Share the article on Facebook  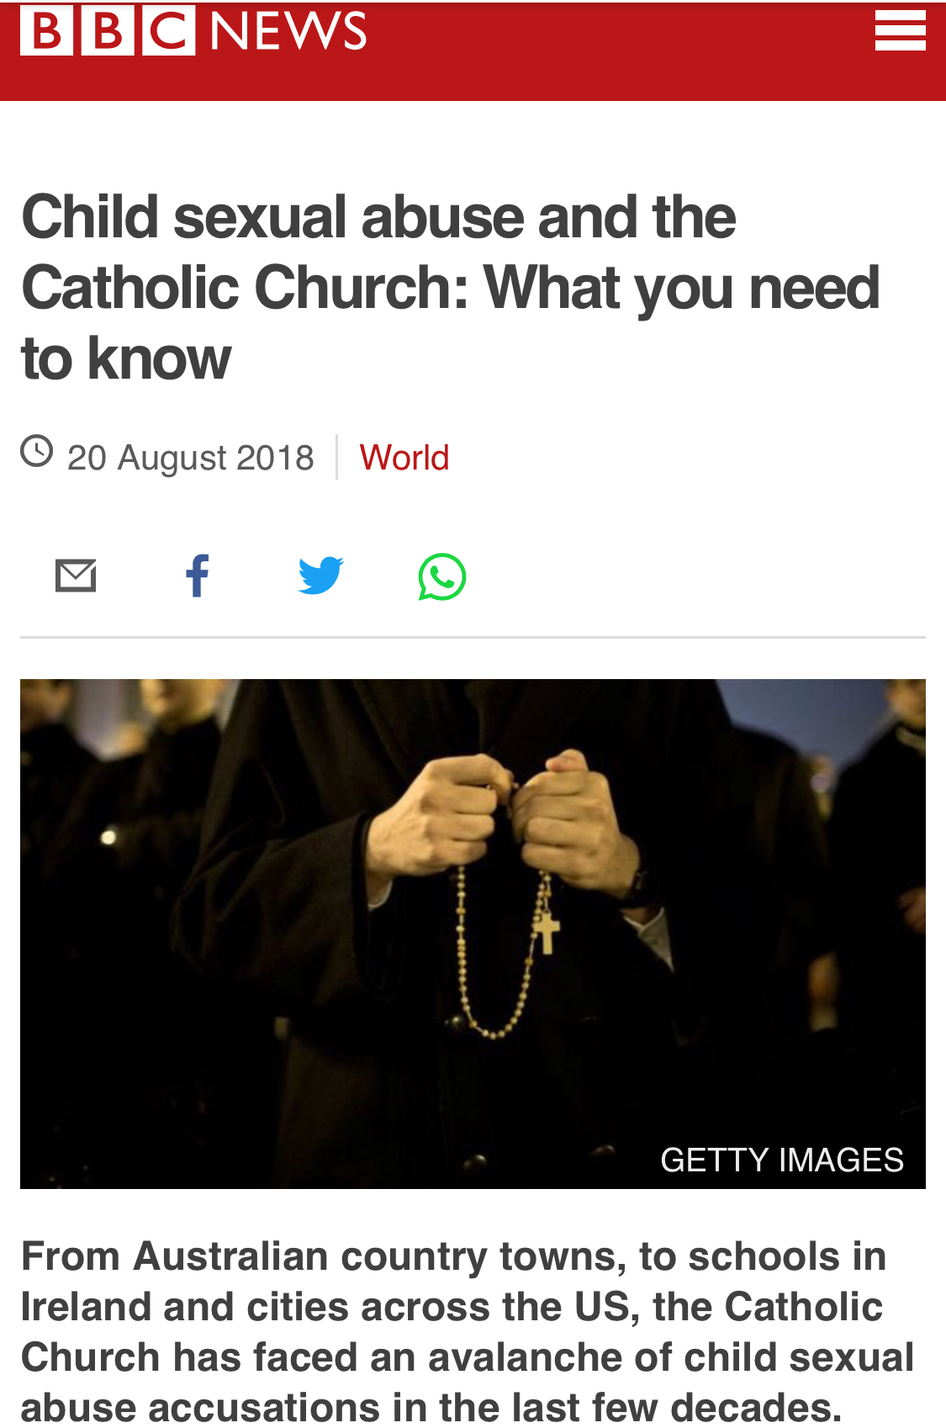click(x=198, y=576)
